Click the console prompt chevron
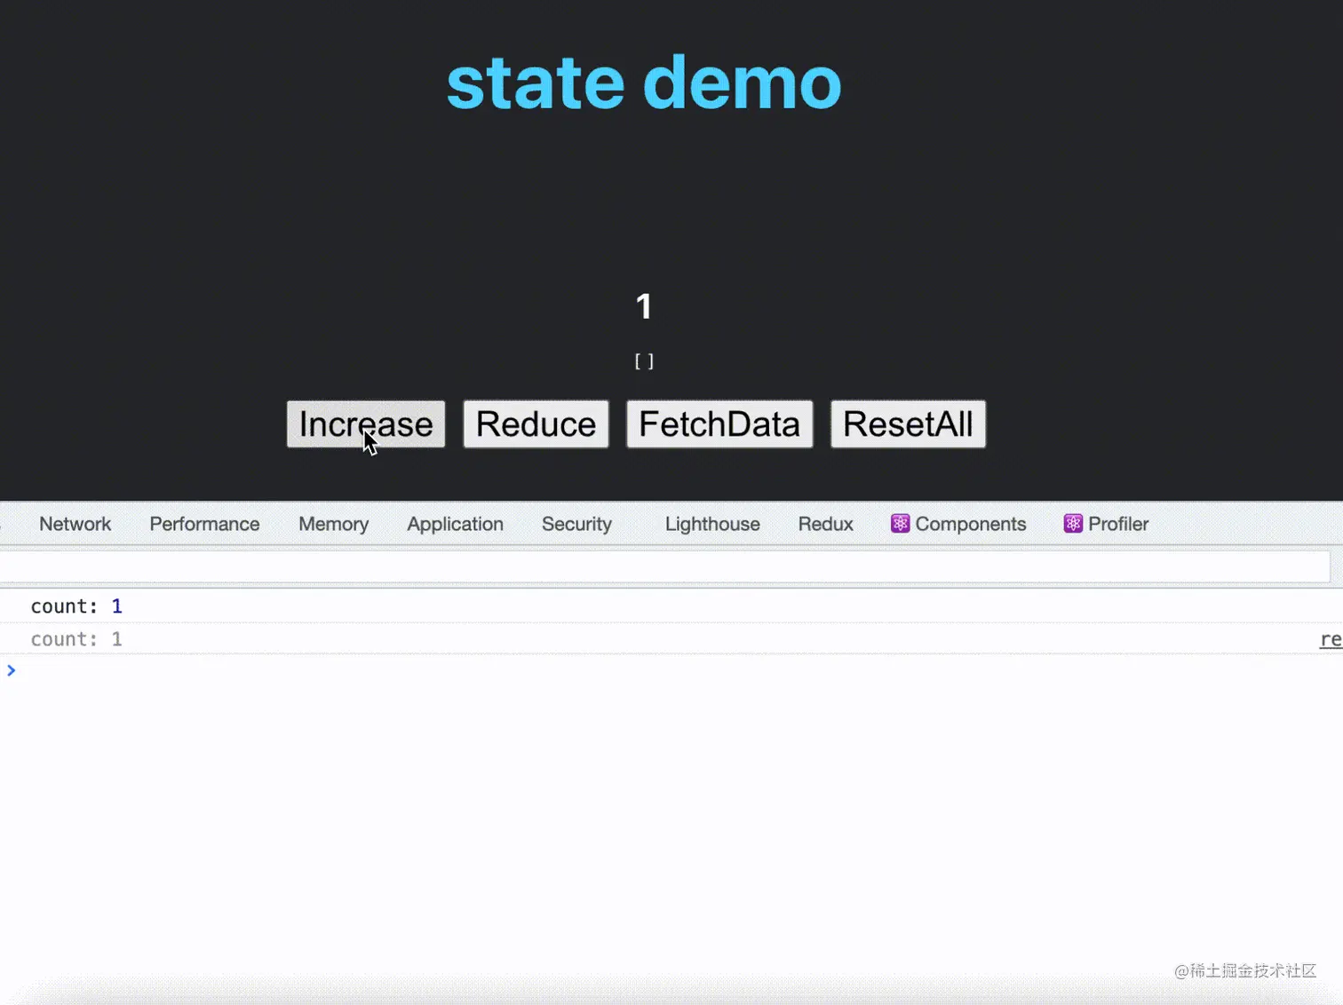The height and width of the screenshot is (1005, 1343). tap(12, 670)
